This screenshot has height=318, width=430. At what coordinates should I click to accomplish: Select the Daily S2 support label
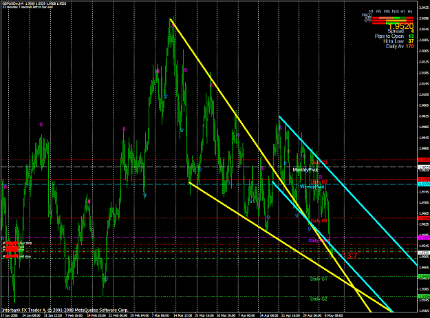pos(319,299)
